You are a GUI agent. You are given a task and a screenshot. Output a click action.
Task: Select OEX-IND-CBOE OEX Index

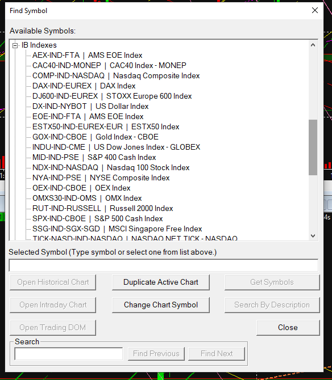81,188
